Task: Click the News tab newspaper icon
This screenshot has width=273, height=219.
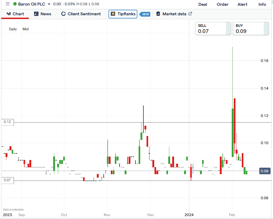Action: pyautogui.click(x=36, y=14)
